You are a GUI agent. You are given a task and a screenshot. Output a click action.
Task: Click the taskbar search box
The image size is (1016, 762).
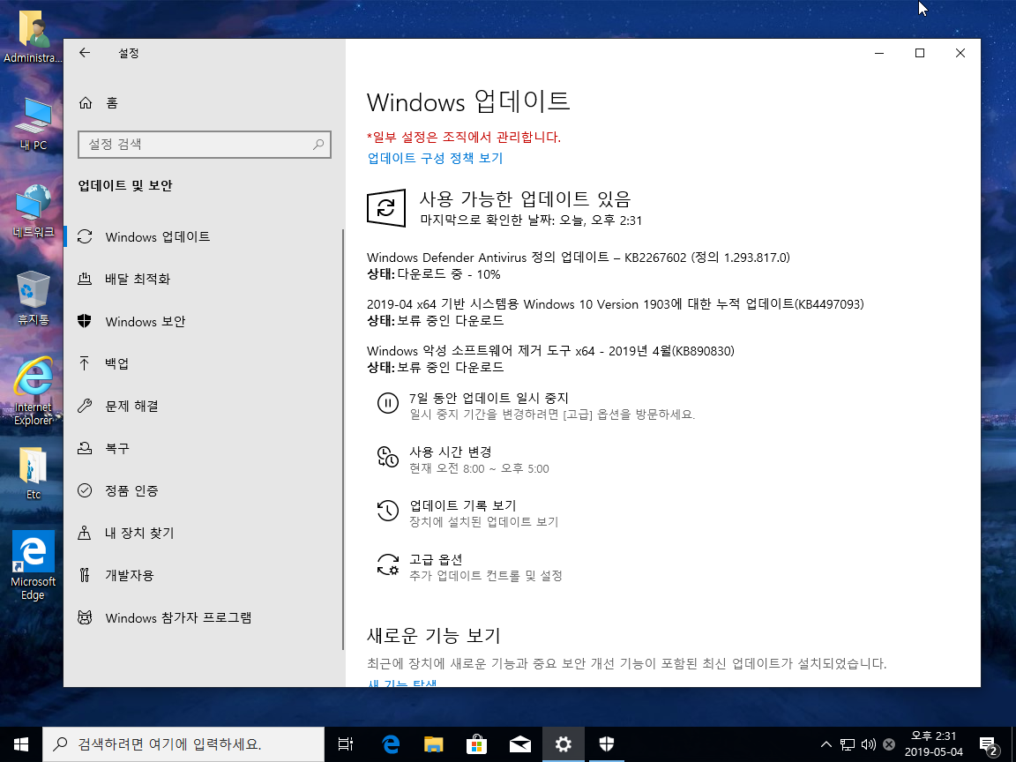[183, 744]
